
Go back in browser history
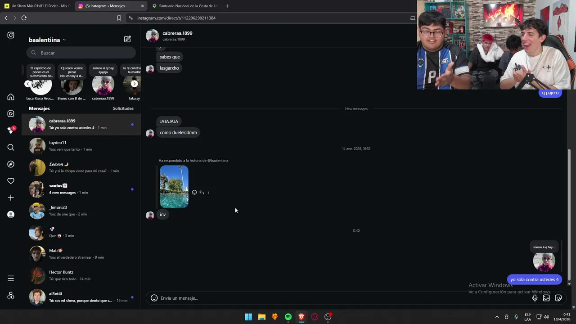tap(6, 18)
